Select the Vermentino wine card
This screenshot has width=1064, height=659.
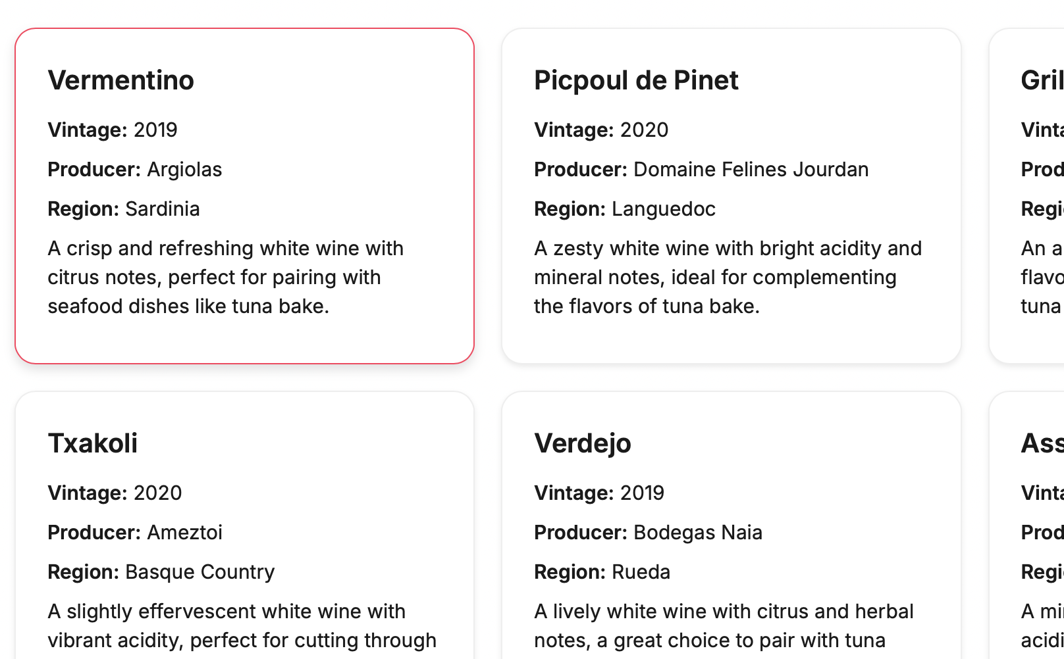click(244, 196)
